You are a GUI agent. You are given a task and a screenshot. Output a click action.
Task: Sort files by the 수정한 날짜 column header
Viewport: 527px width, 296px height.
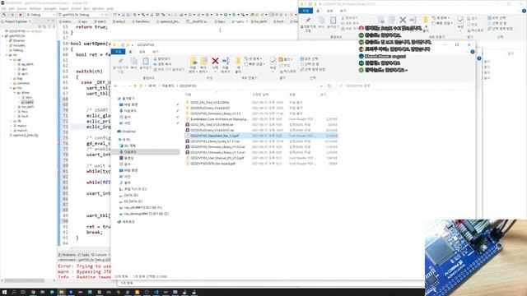click(260, 95)
